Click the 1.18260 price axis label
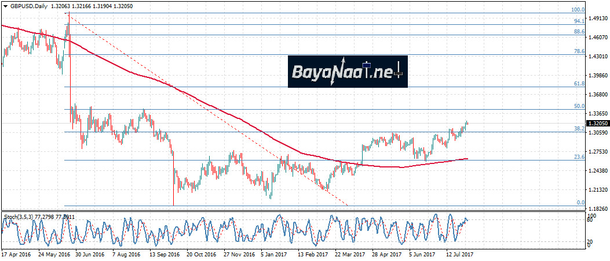610x261 pixels. click(x=597, y=208)
